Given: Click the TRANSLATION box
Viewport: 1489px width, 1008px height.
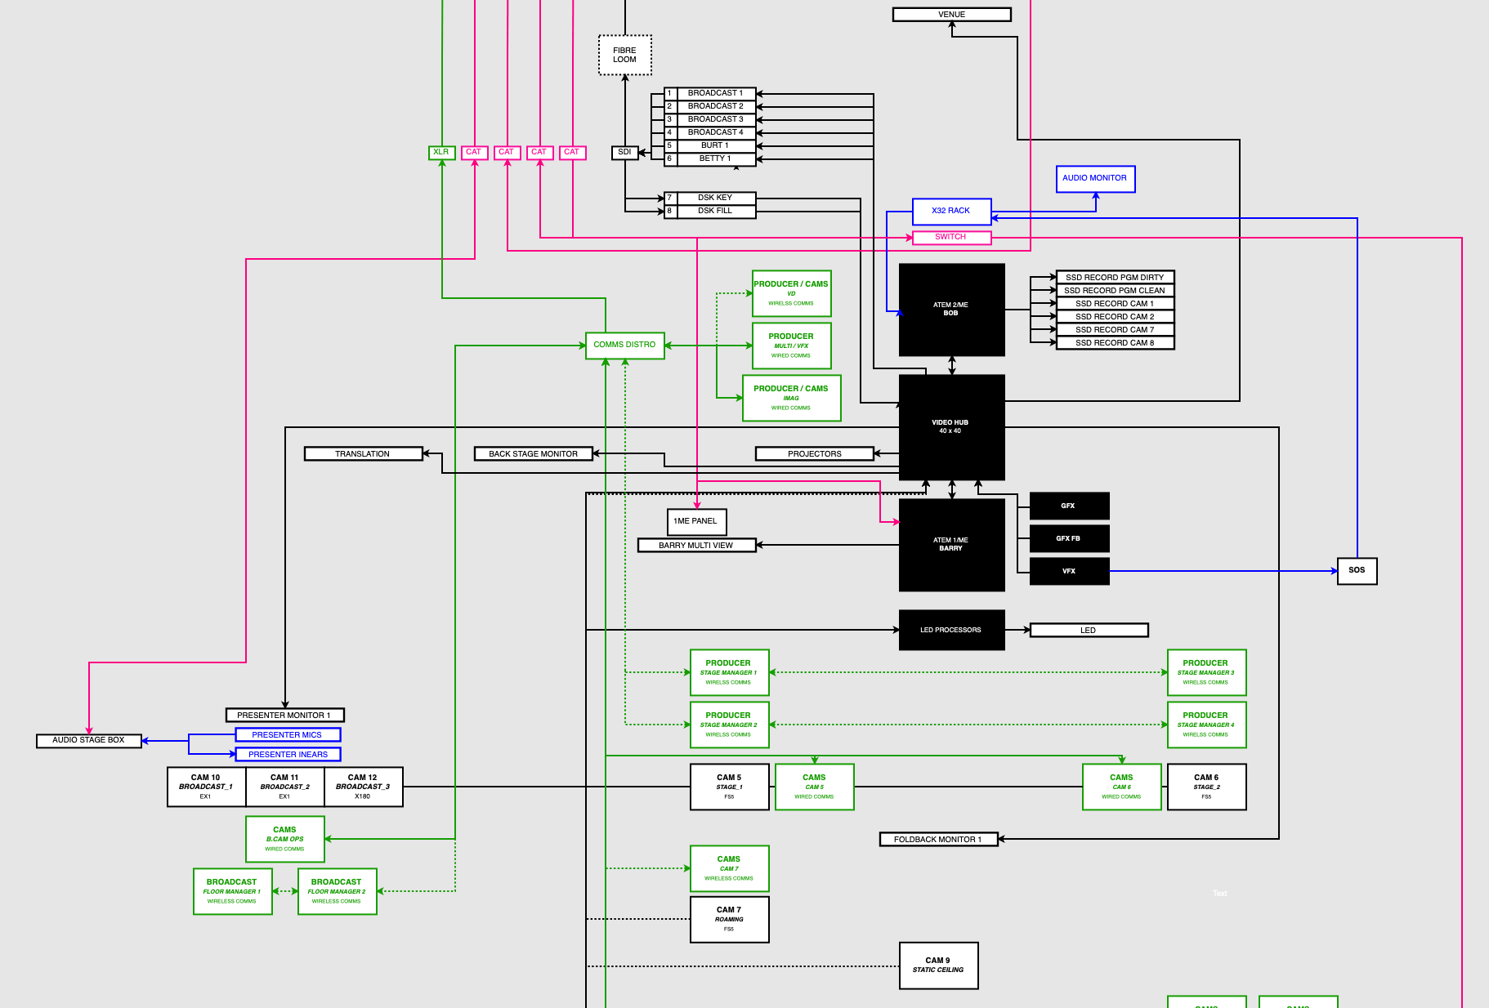Looking at the screenshot, I should click(x=363, y=453).
